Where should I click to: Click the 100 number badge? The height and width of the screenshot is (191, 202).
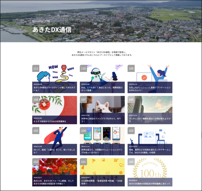(x=131, y=162)
